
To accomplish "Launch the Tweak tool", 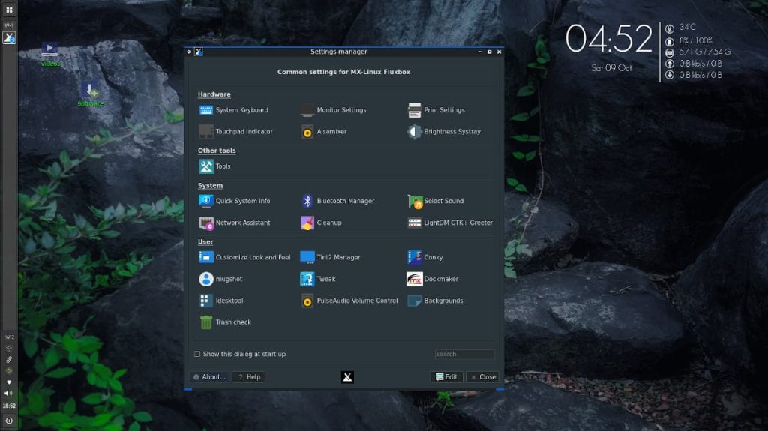I will [318, 279].
